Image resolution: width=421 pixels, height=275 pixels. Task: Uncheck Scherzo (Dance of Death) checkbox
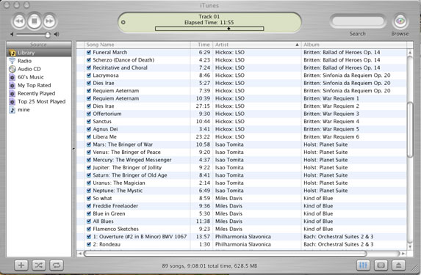(x=89, y=60)
